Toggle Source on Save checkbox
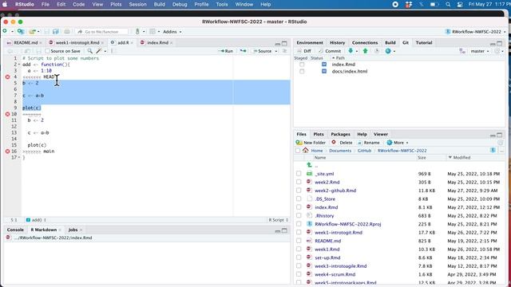511x287 pixels. point(48,51)
